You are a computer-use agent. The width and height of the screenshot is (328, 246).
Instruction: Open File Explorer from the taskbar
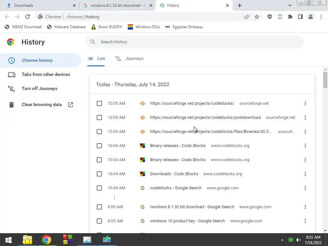(x=28, y=240)
